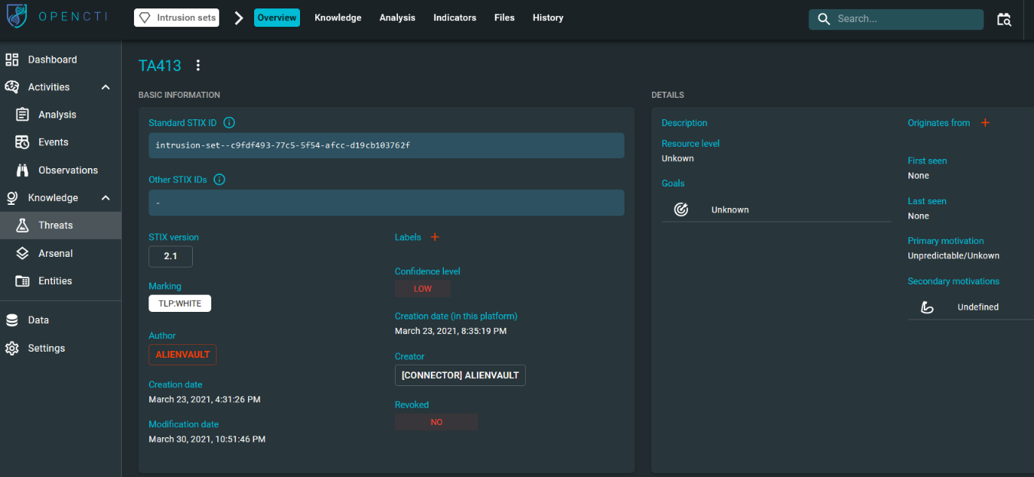Click the OpenCTI logo
1034x477 pixels.
click(x=57, y=17)
